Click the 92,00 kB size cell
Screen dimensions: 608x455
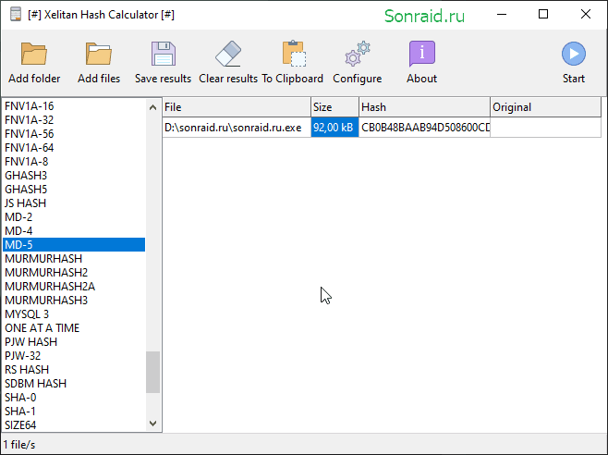(335, 128)
